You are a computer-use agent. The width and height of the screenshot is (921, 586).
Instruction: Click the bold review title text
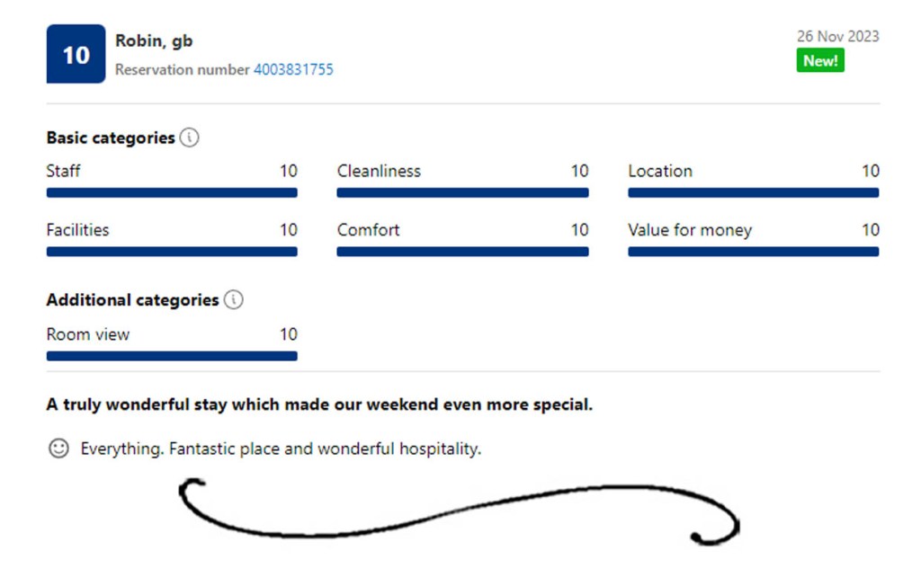(x=319, y=404)
